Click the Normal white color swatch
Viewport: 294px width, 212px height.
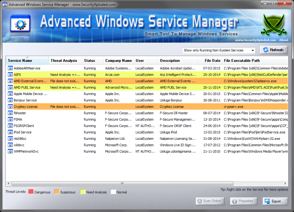tap(113, 192)
